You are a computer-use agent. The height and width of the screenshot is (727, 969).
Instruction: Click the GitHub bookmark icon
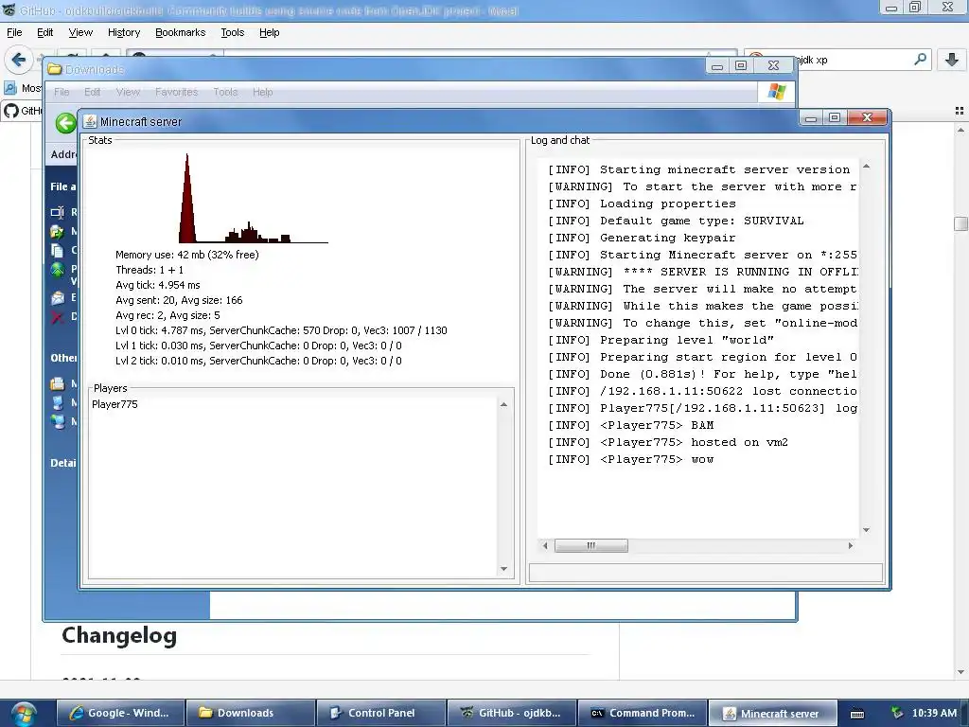click(x=11, y=111)
